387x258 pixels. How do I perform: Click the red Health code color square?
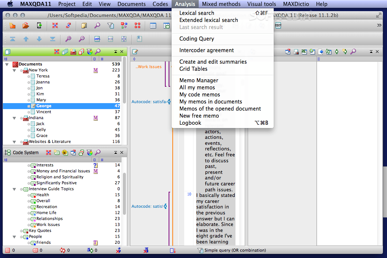click(x=35, y=197)
